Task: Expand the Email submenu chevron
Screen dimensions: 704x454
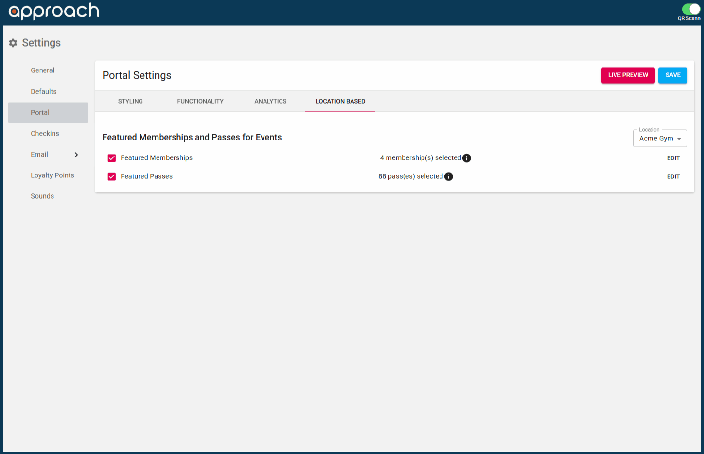Action: 76,155
